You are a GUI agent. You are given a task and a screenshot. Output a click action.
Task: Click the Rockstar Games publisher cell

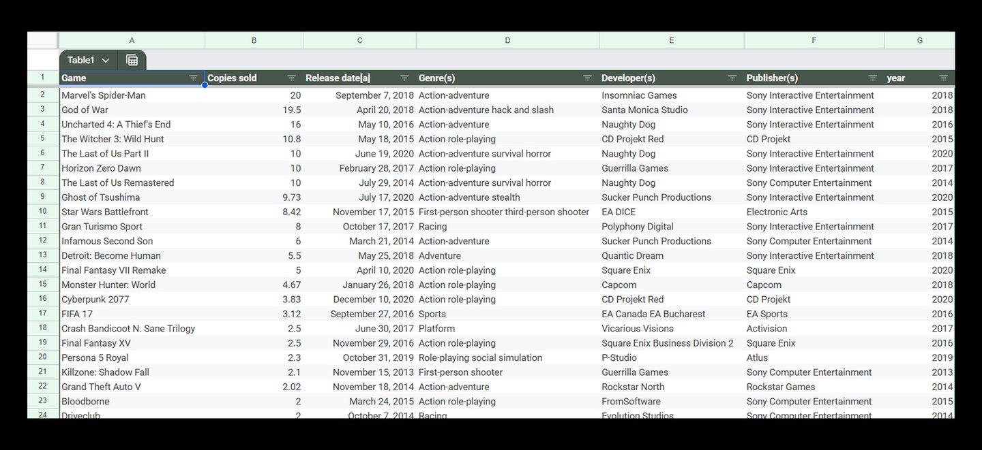point(814,387)
